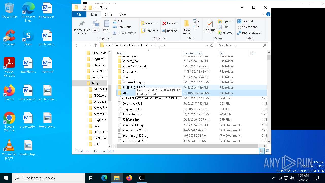Click the taskbar search box

point(49,178)
